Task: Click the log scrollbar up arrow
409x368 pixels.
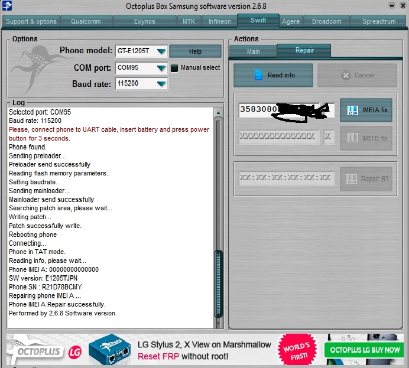Action: pyautogui.click(x=218, y=113)
